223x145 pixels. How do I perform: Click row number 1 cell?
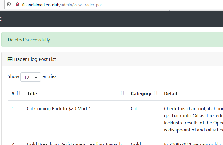pyautogui.click(x=13, y=109)
